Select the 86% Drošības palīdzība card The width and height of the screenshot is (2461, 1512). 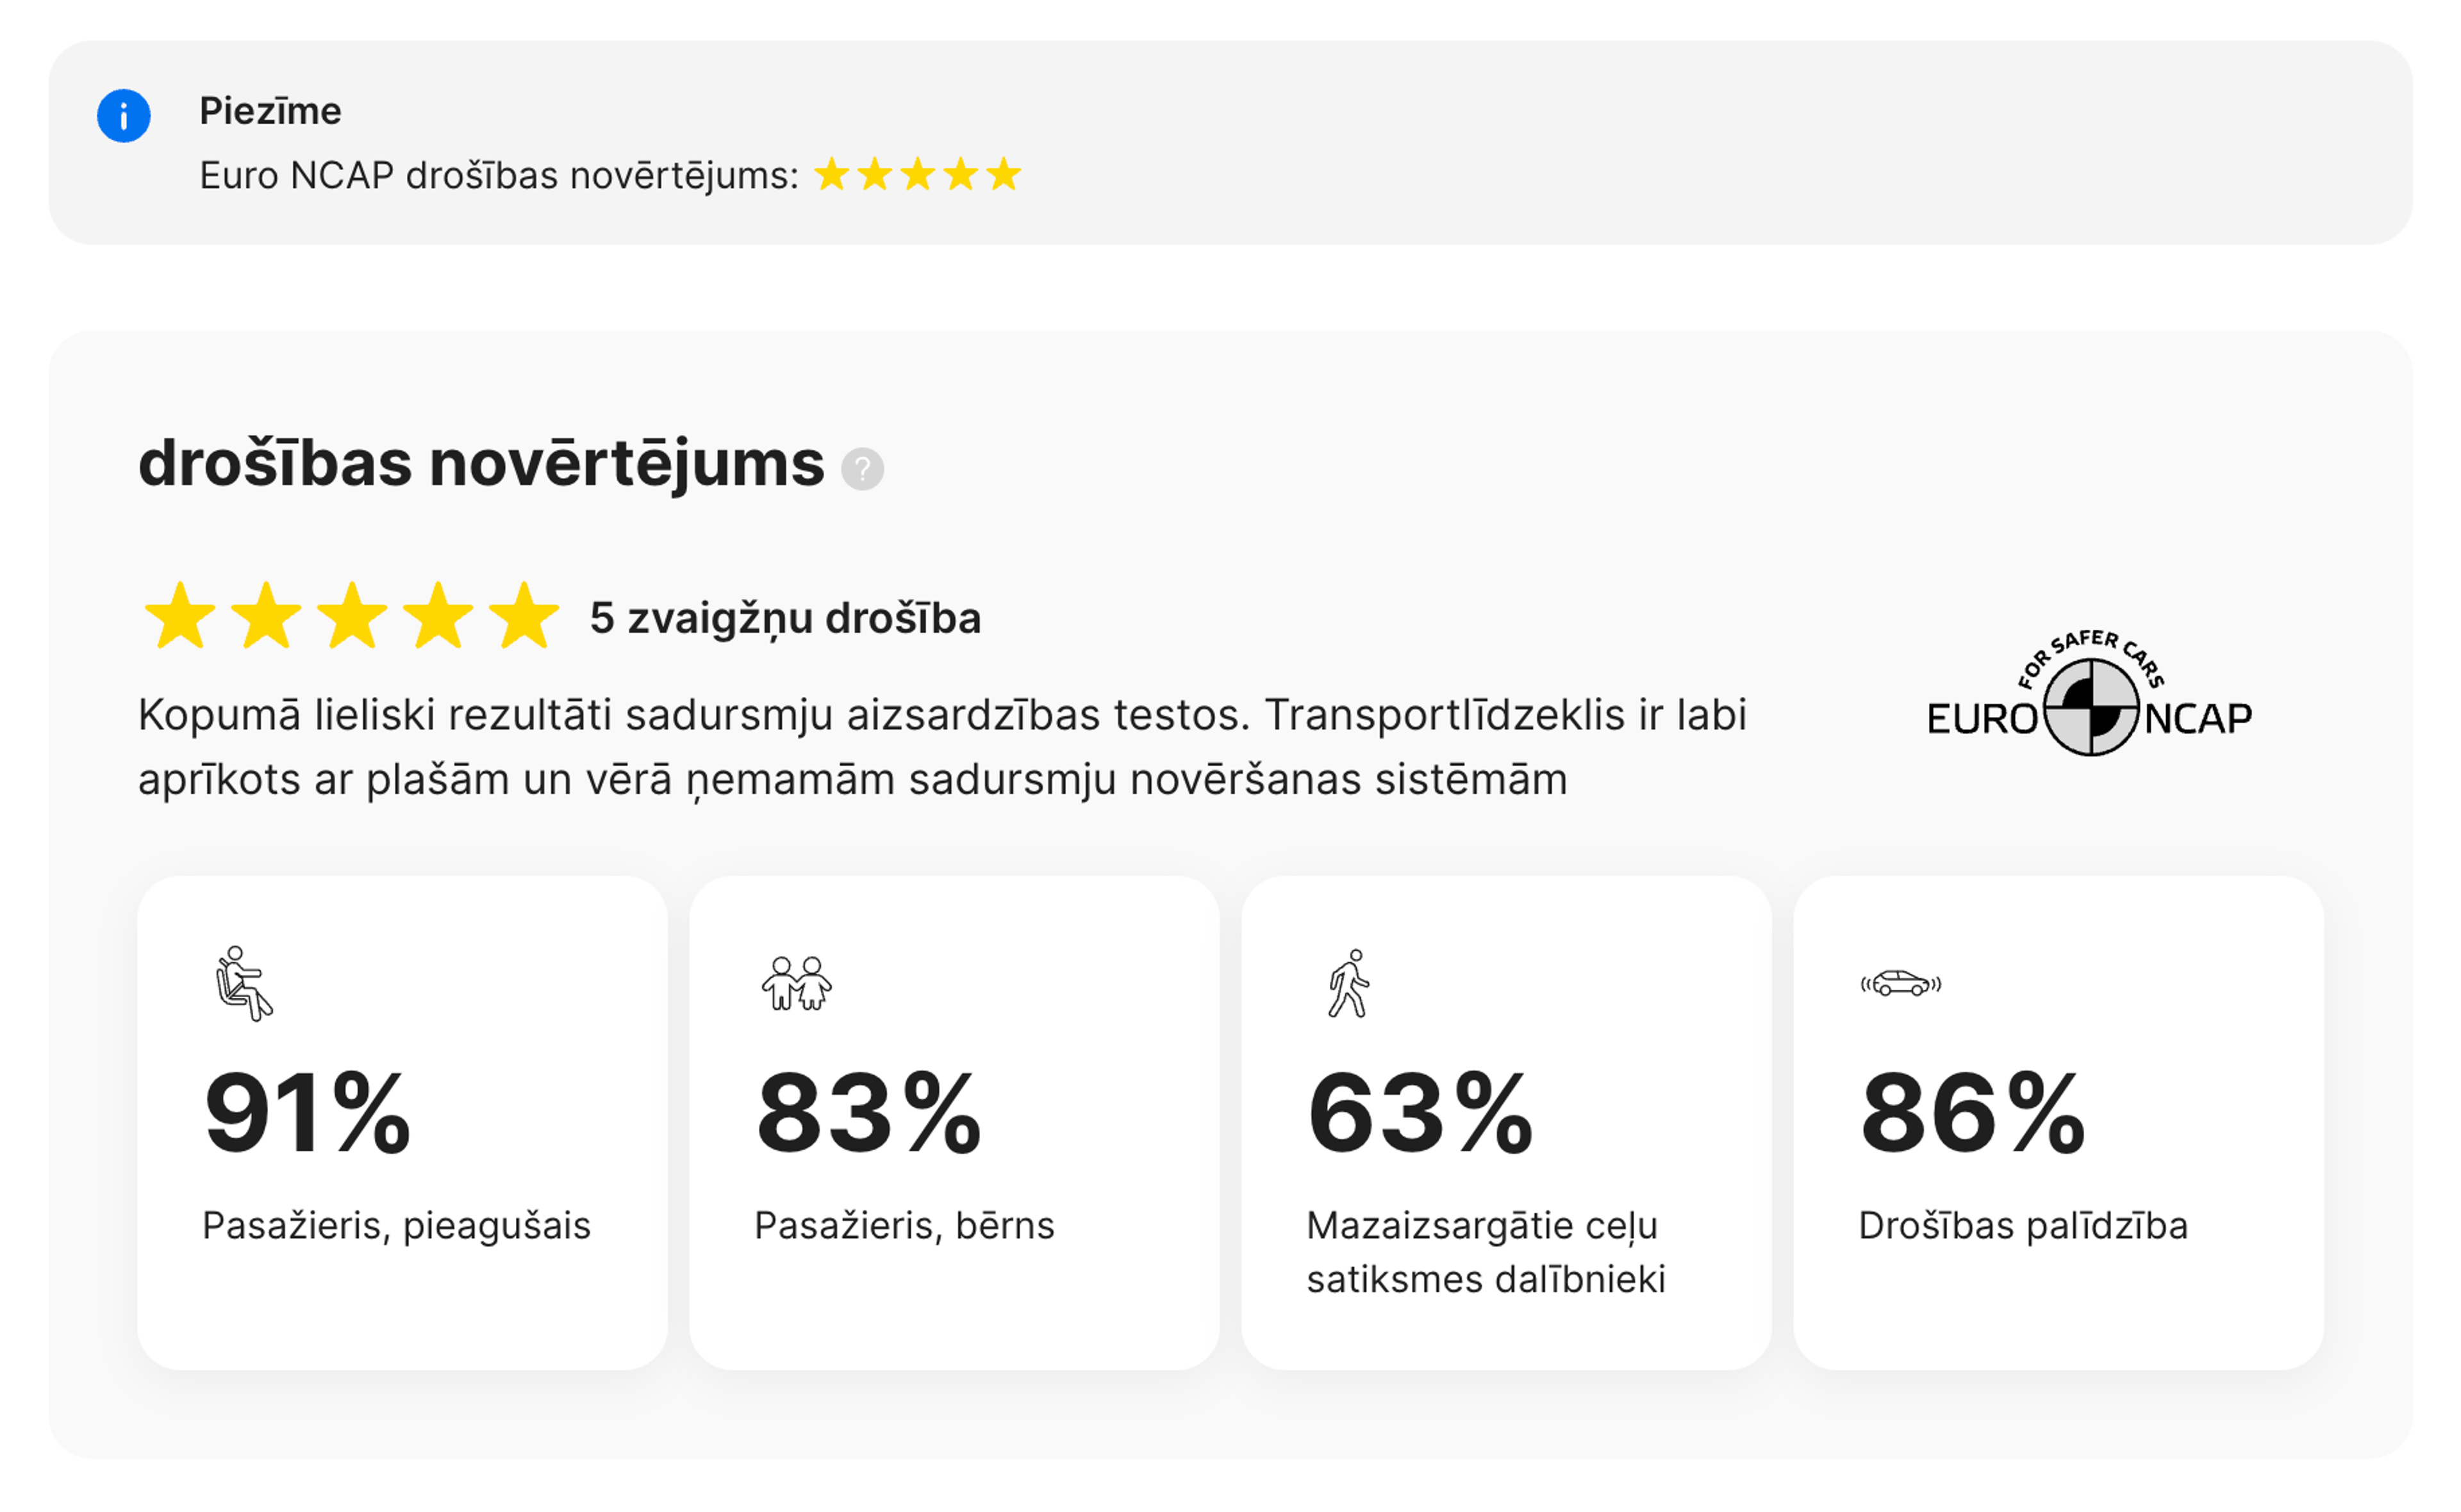click(2058, 1123)
